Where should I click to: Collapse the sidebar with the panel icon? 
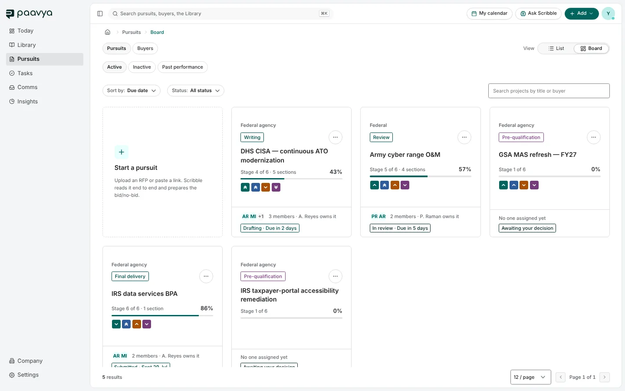pyautogui.click(x=100, y=13)
